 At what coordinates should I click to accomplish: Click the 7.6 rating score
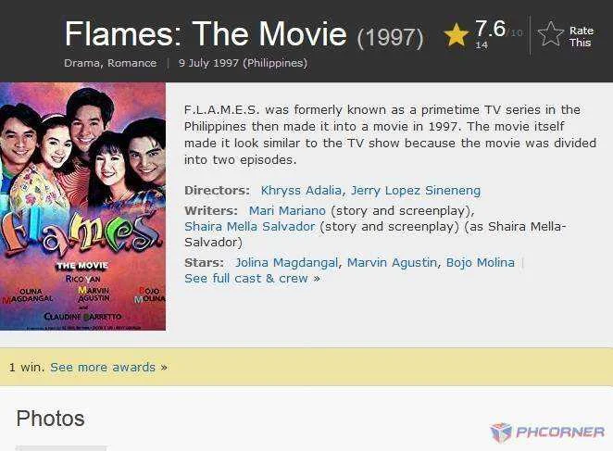point(490,29)
